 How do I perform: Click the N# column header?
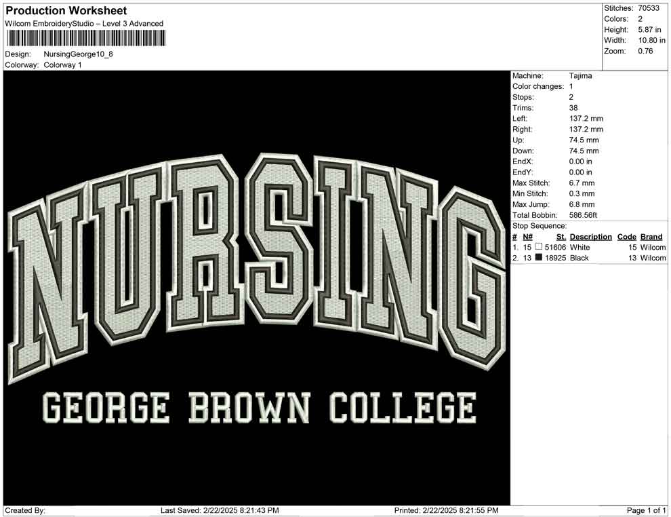pos(527,236)
